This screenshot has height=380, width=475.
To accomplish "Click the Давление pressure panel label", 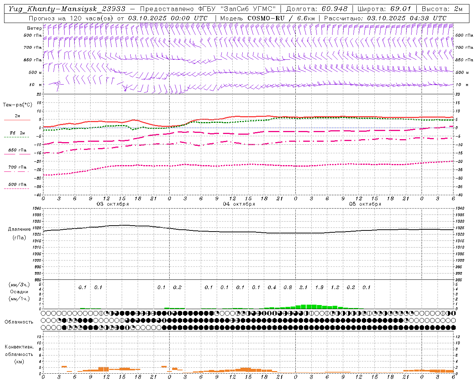I will tap(19, 229).
